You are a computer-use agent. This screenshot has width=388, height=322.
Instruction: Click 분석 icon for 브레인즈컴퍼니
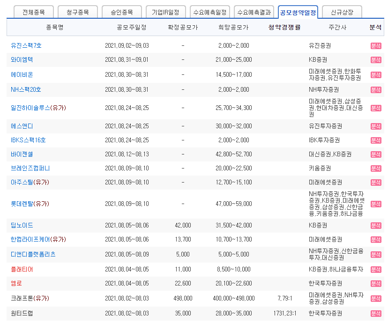click(376, 168)
